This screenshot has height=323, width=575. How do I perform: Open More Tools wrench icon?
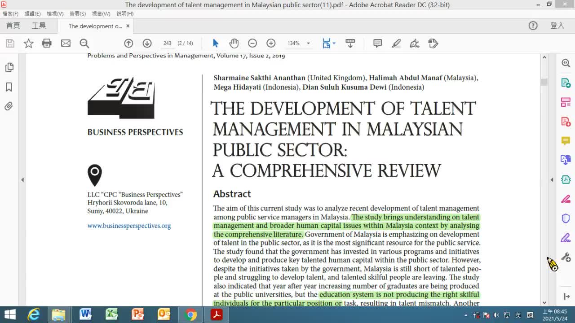[566, 258]
